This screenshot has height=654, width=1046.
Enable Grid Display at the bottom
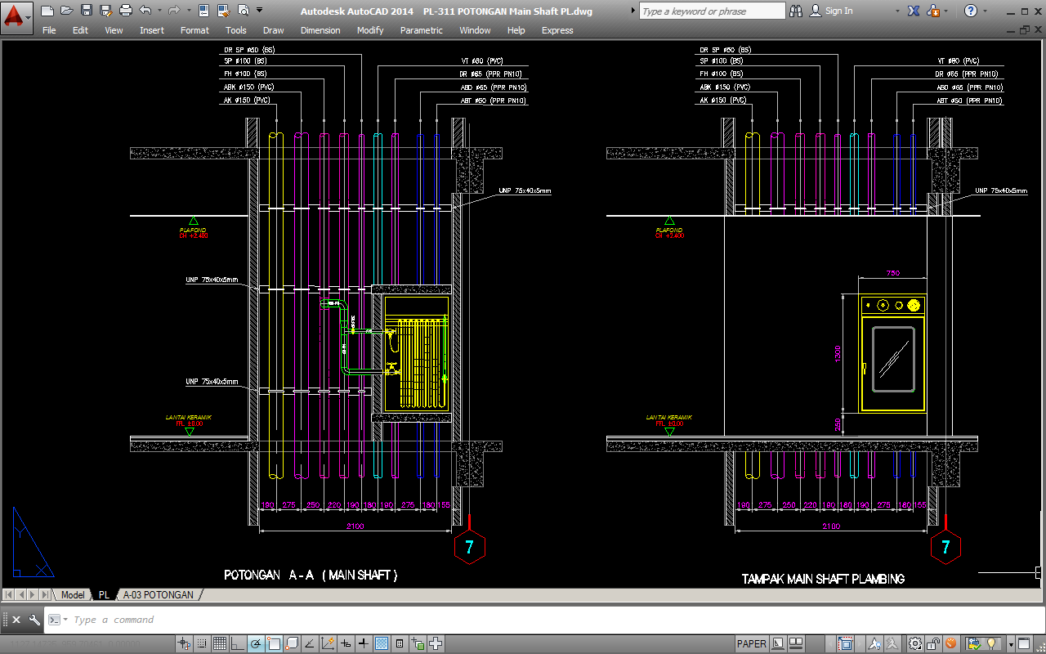tap(221, 644)
